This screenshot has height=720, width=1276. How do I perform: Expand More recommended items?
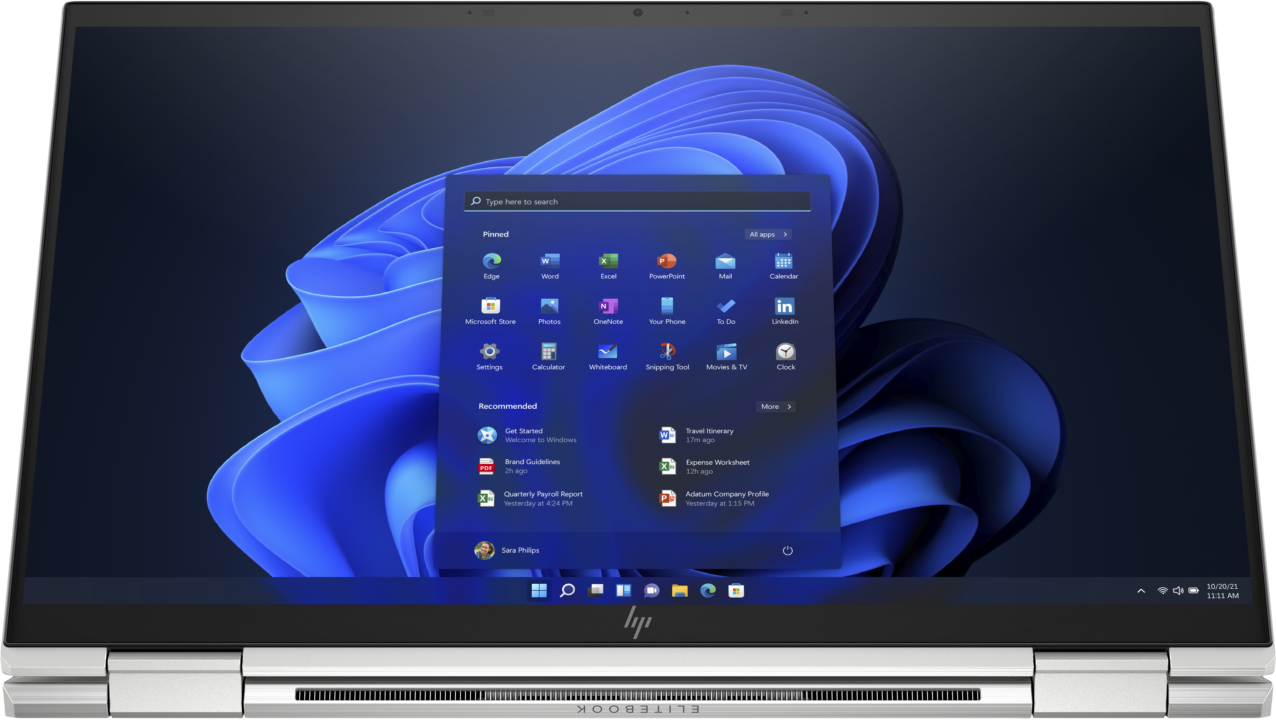click(x=776, y=407)
